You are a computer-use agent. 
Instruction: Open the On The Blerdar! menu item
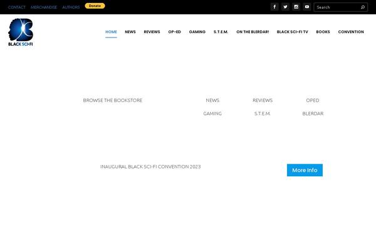253,32
